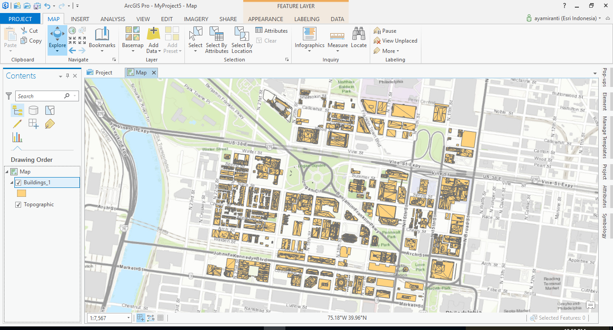Click the Open Project folder icon
The height and width of the screenshot is (330, 613).
pyautogui.click(x=27, y=6)
